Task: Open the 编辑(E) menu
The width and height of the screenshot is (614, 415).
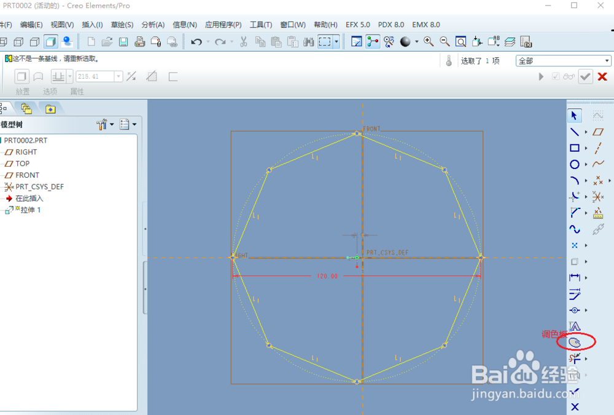Action: tap(31, 25)
